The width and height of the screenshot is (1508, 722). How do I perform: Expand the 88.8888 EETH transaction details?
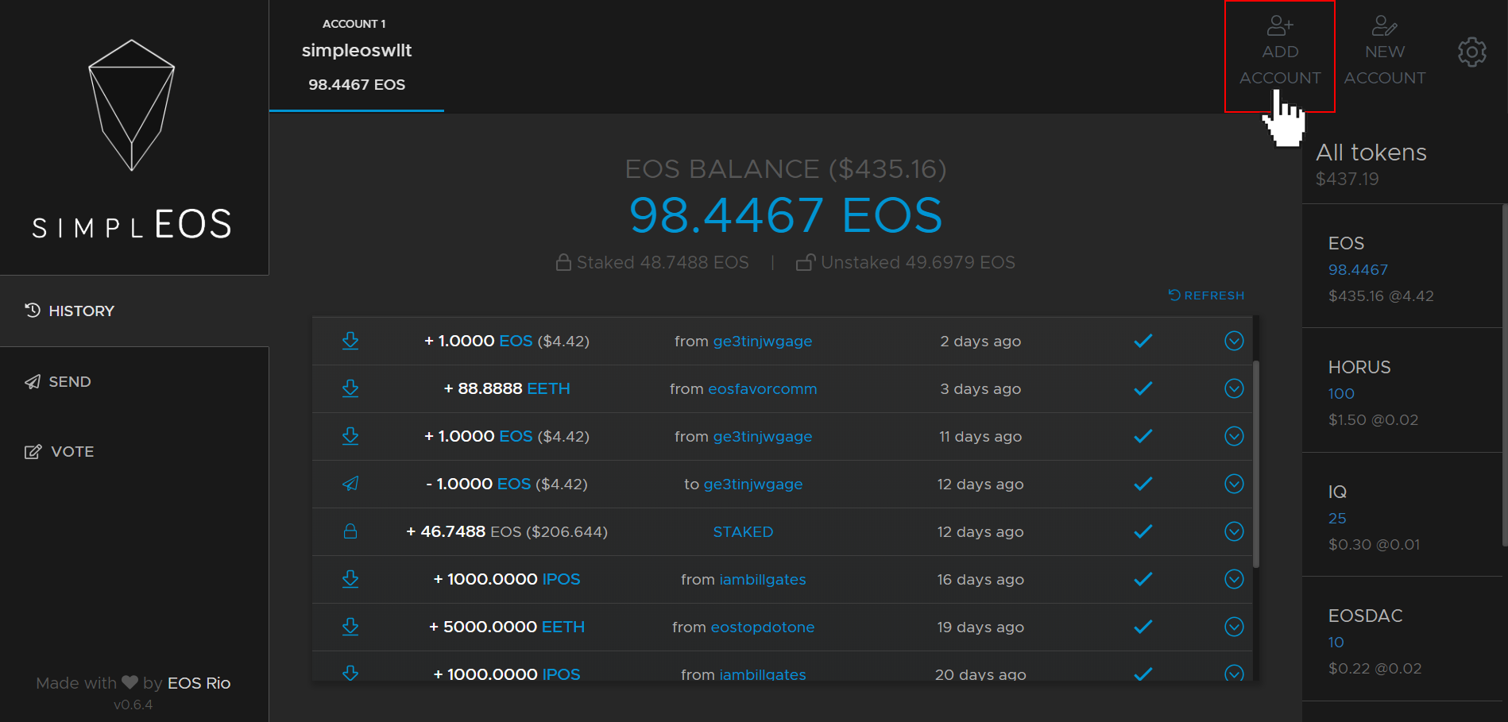click(1234, 388)
